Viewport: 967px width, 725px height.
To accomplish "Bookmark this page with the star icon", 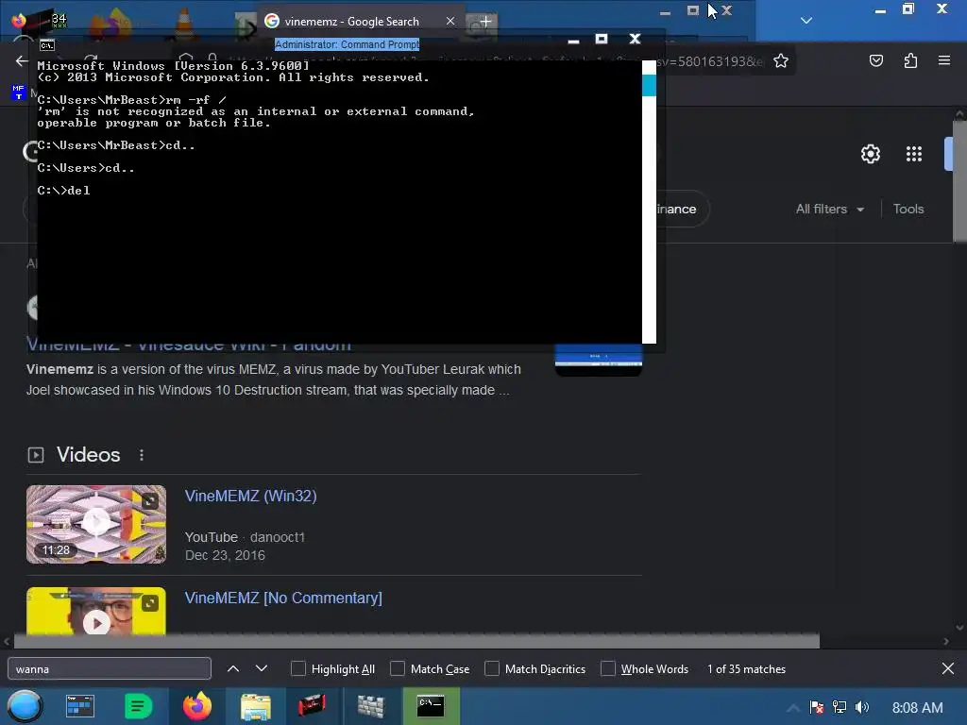I will [x=781, y=61].
